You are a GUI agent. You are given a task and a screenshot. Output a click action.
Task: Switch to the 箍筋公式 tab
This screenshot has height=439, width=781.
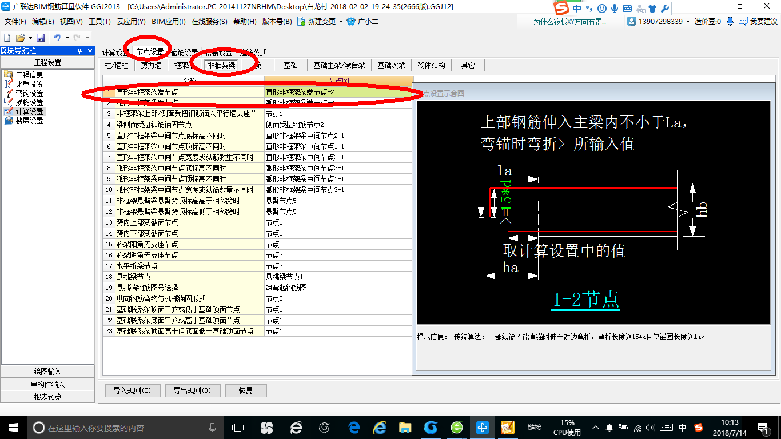click(253, 53)
